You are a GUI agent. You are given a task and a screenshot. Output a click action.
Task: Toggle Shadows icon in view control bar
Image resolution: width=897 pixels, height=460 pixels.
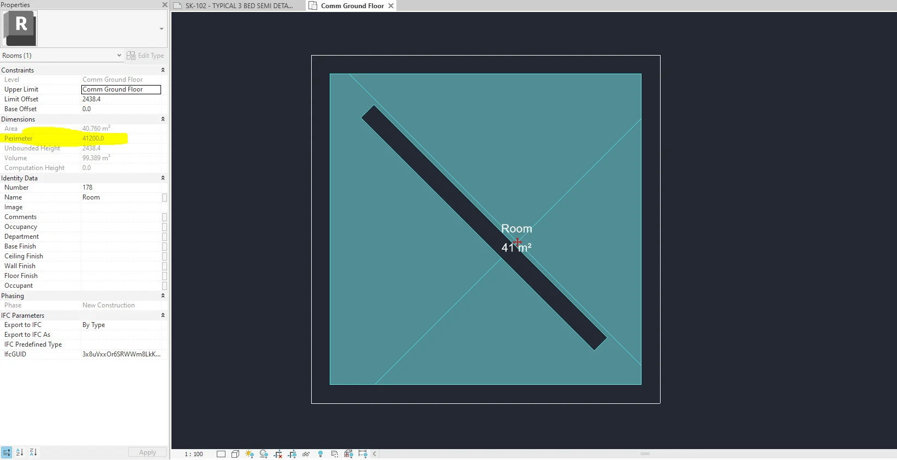point(264,454)
